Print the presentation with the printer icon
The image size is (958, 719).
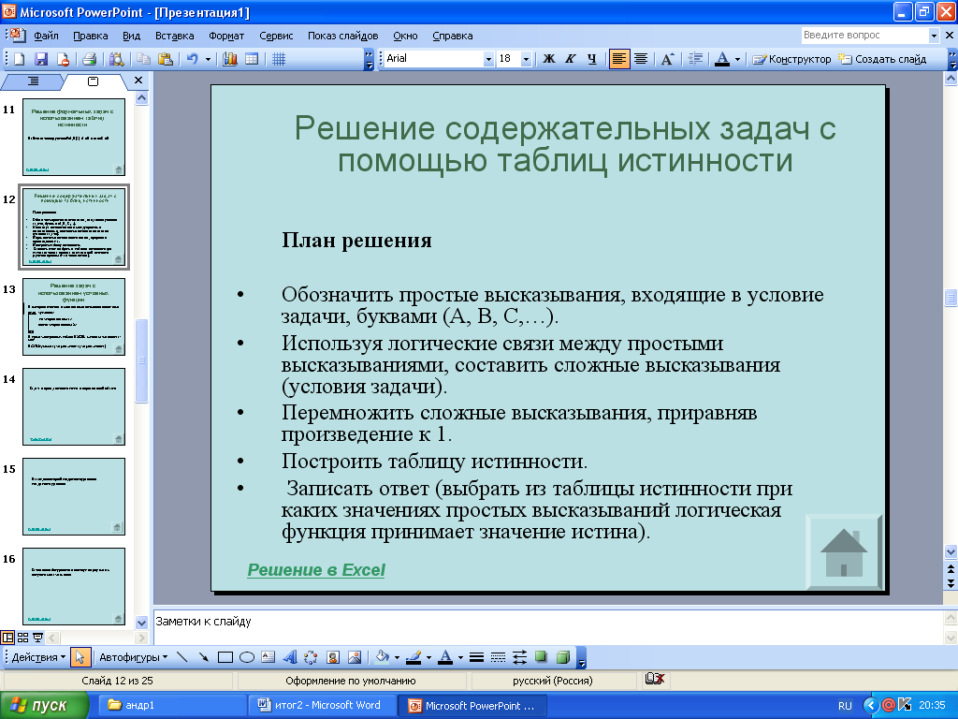(x=89, y=59)
